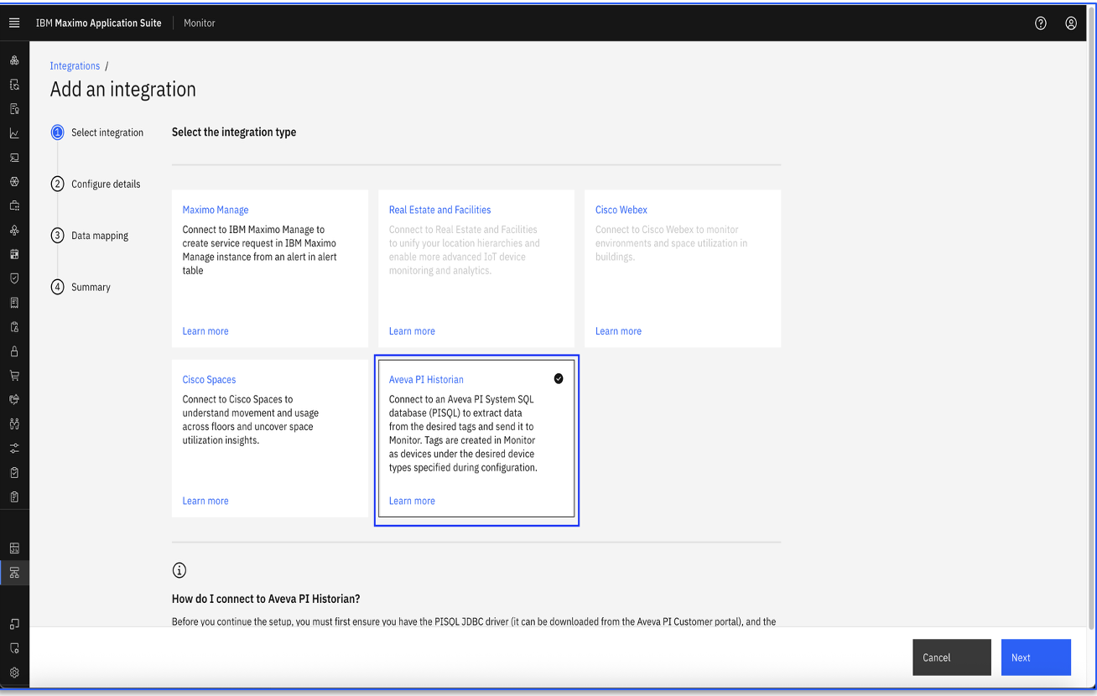Click the table grid sidebar icon
This screenshot has height=696, width=1097.
[x=14, y=548]
